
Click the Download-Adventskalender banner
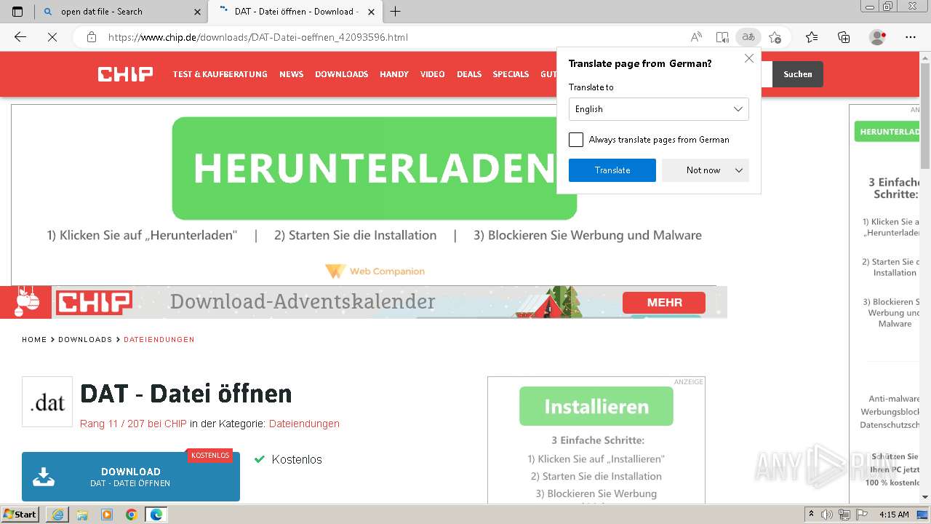point(364,302)
